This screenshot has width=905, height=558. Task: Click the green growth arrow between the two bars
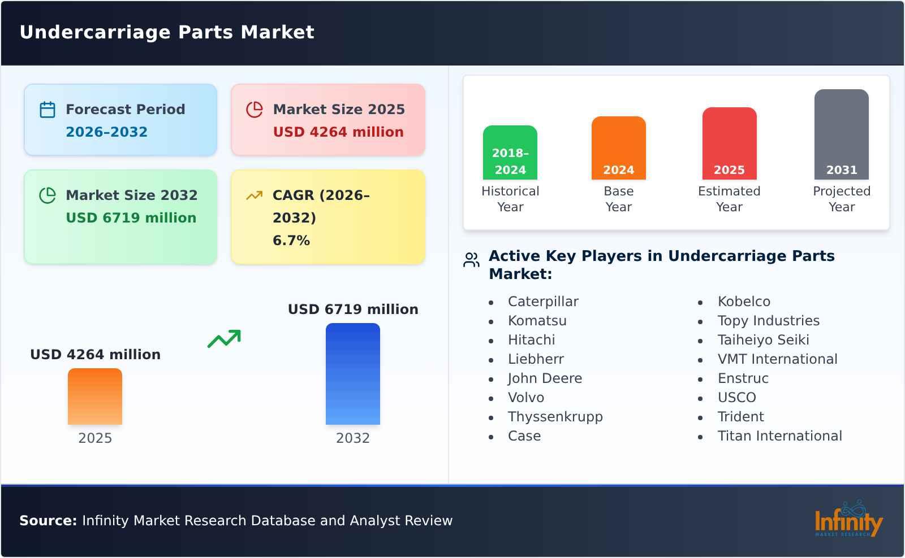click(x=225, y=339)
